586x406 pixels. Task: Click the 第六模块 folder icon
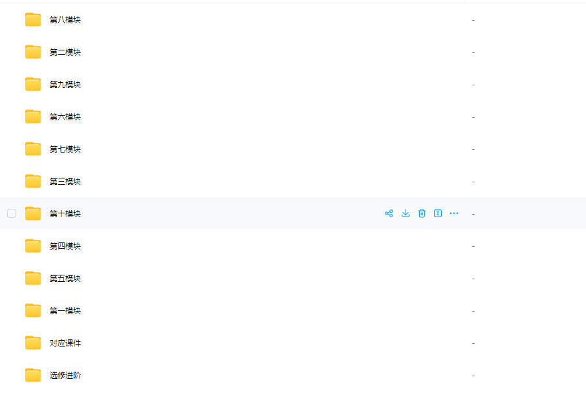point(33,116)
